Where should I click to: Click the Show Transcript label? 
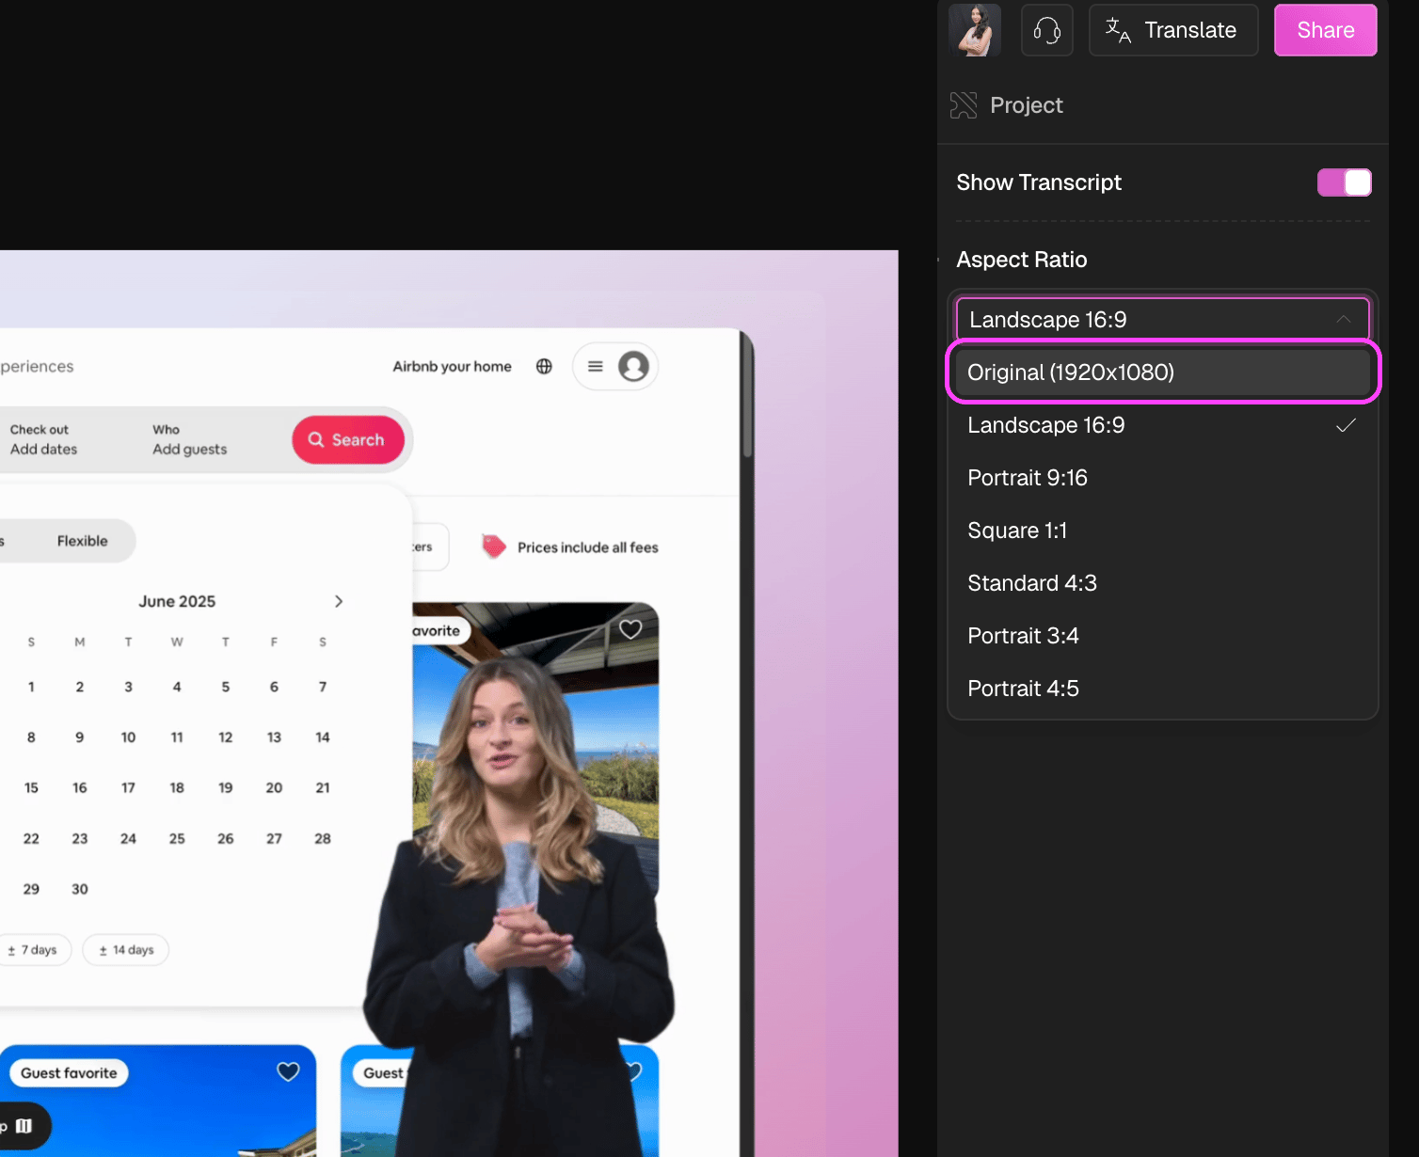coord(1039,182)
